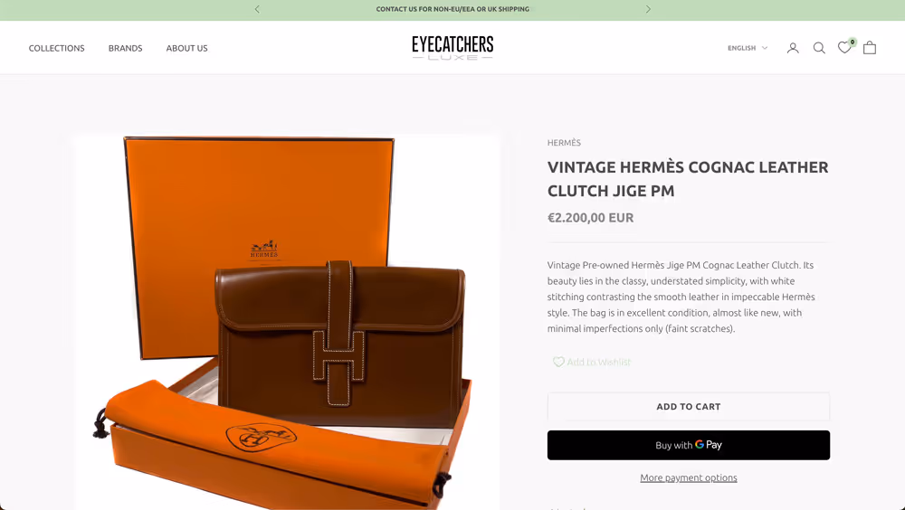
Task: Click the shipping contact announcement text
Action: click(452, 9)
